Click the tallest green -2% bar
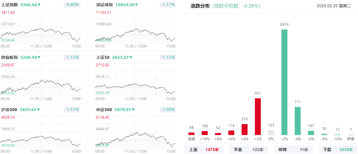The width and height of the screenshot is (358, 154). click(x=284, y=82)
